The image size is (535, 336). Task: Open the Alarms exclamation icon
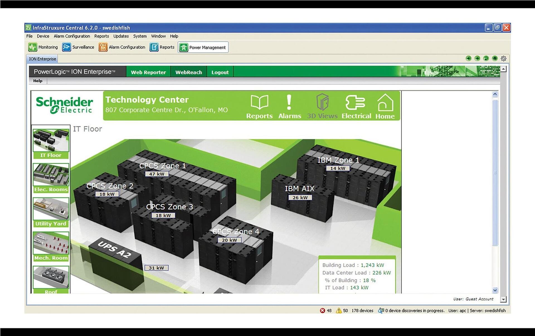click(x=289, y=102)
